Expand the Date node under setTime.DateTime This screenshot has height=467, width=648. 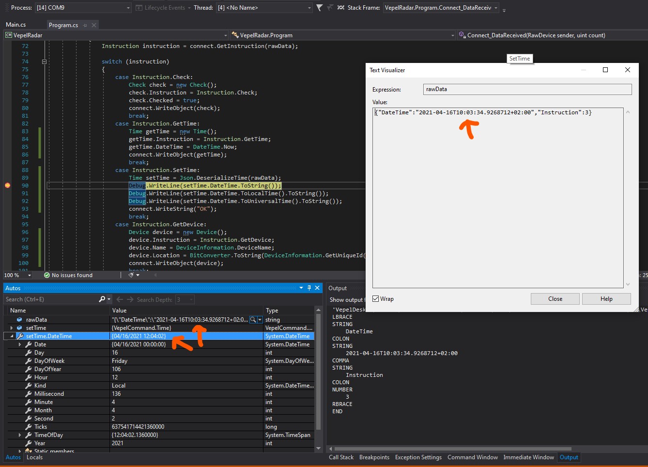pyautogui.click(x=20, y=344)
